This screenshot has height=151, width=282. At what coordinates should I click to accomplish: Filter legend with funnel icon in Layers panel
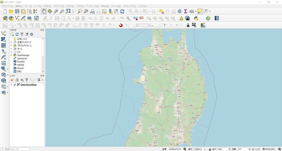27,80
